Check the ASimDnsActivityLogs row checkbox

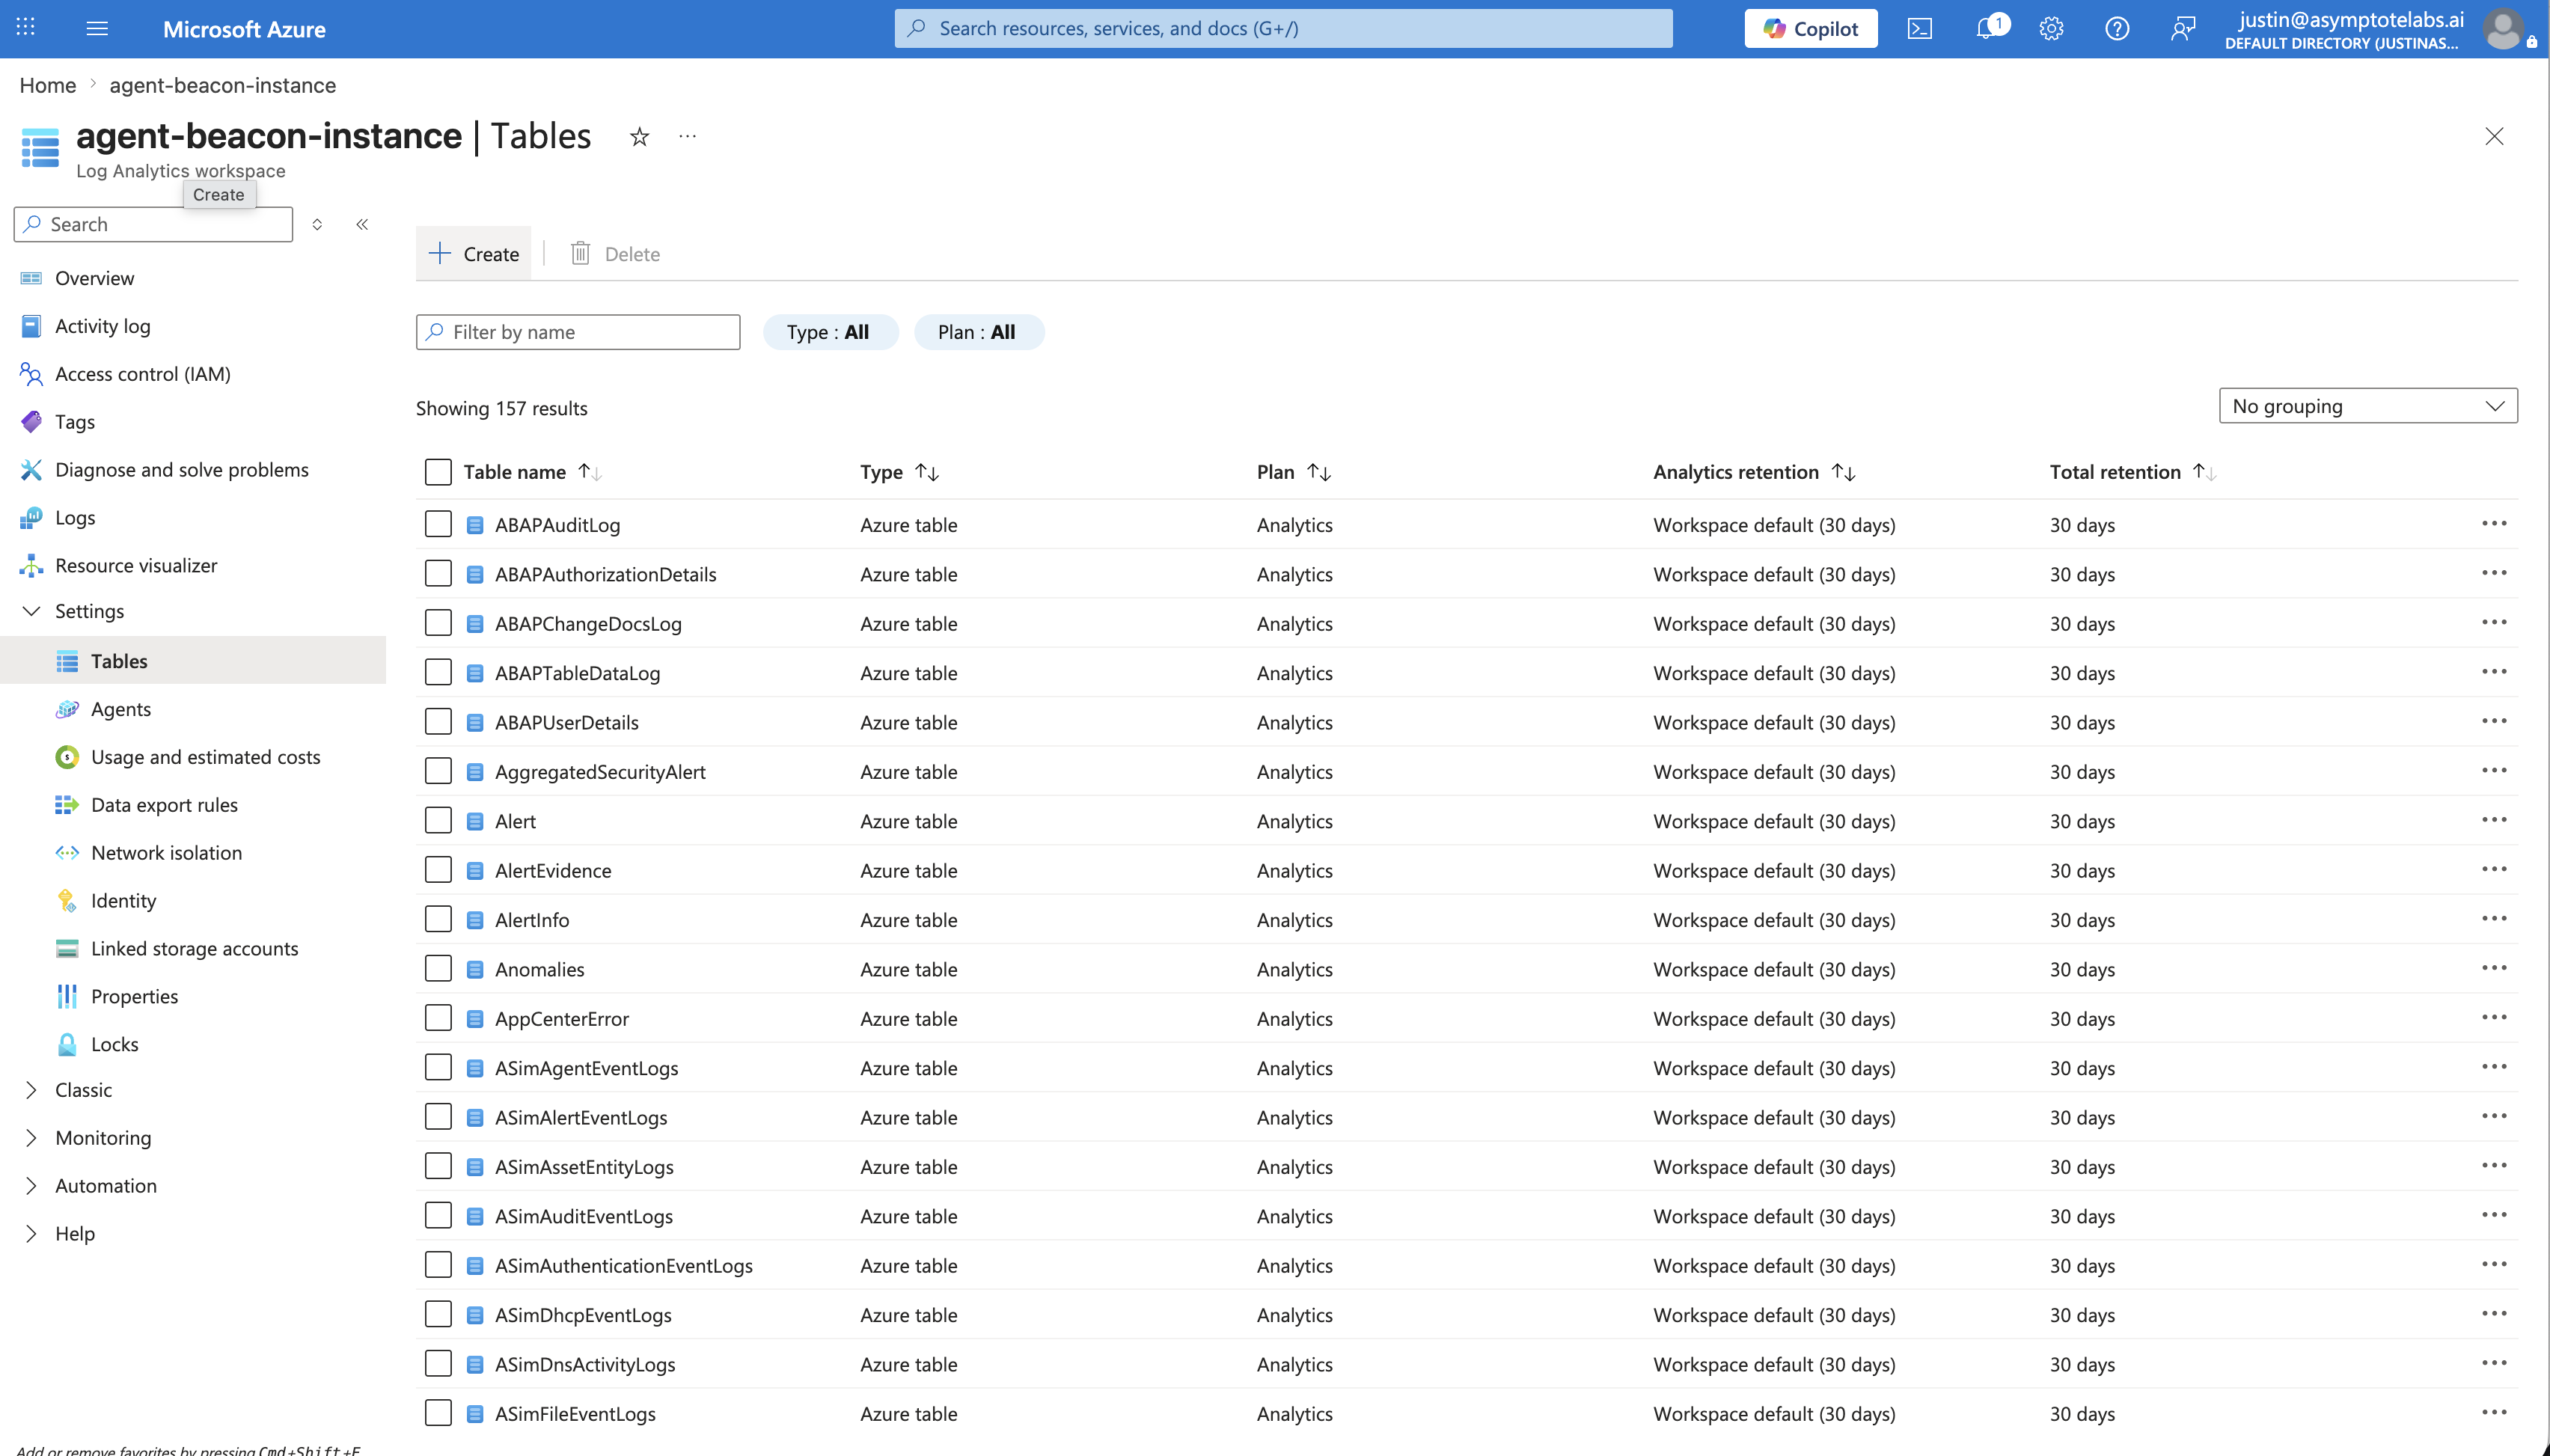[x=438, y=1363]
